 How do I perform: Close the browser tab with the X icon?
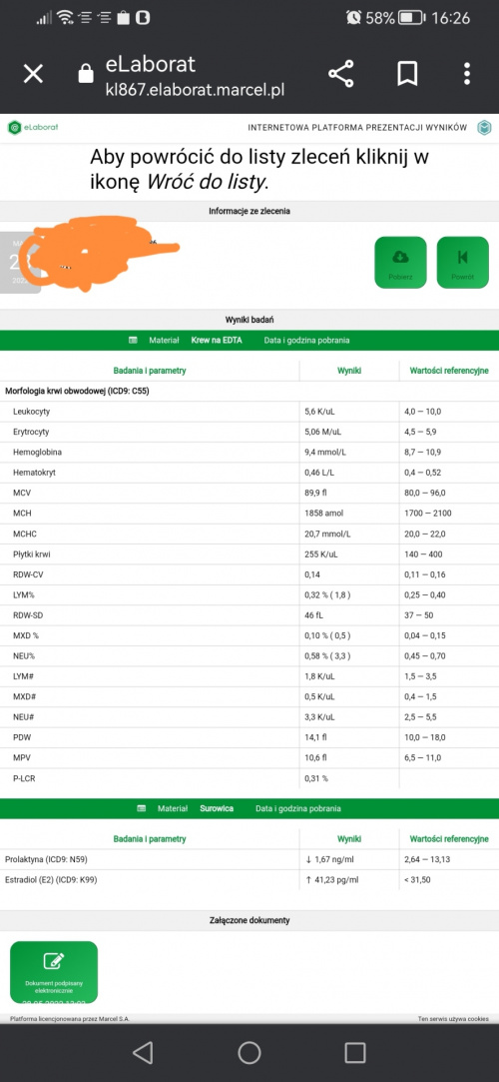coord(34,74)
